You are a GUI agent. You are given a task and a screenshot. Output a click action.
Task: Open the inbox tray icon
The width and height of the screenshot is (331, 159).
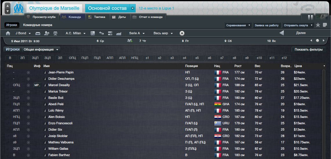pyautogui.click(x=38, y=33)
